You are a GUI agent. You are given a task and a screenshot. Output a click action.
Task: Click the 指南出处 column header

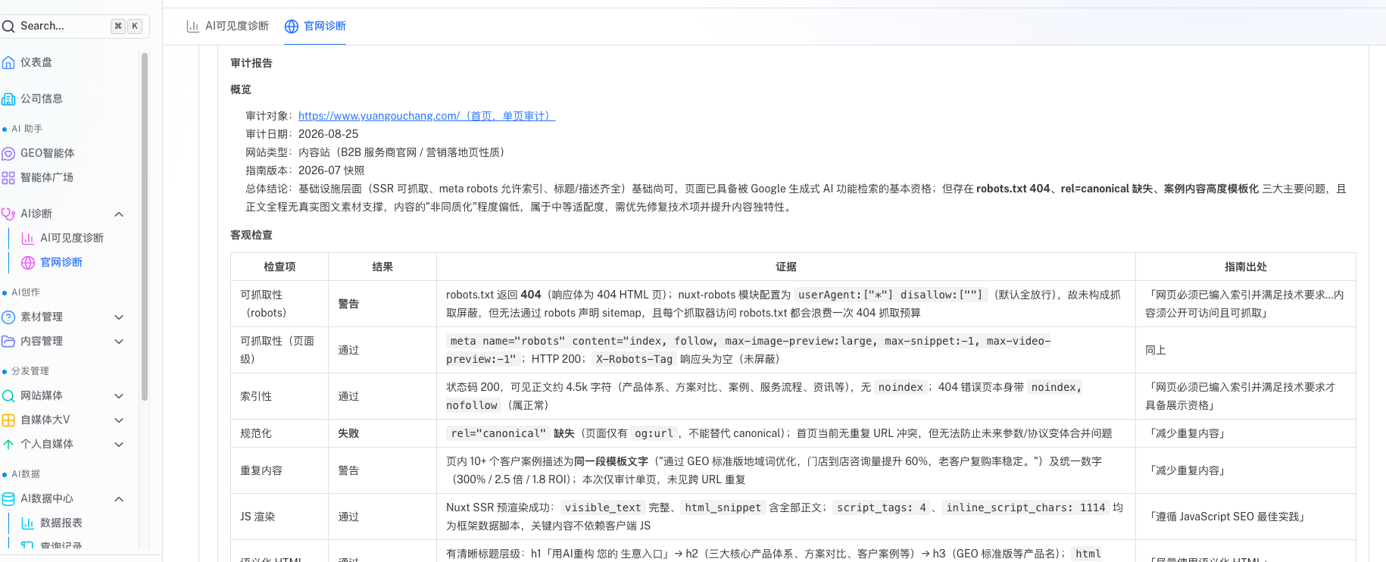1246,267
